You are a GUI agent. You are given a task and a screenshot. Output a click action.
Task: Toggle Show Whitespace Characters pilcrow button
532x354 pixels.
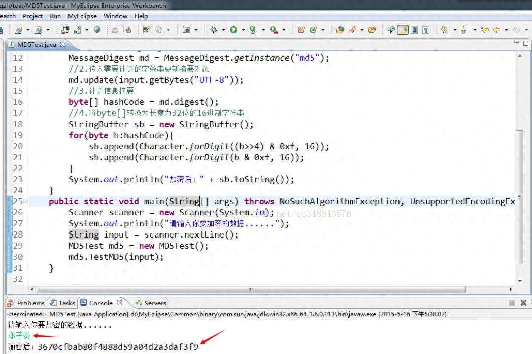426,30
